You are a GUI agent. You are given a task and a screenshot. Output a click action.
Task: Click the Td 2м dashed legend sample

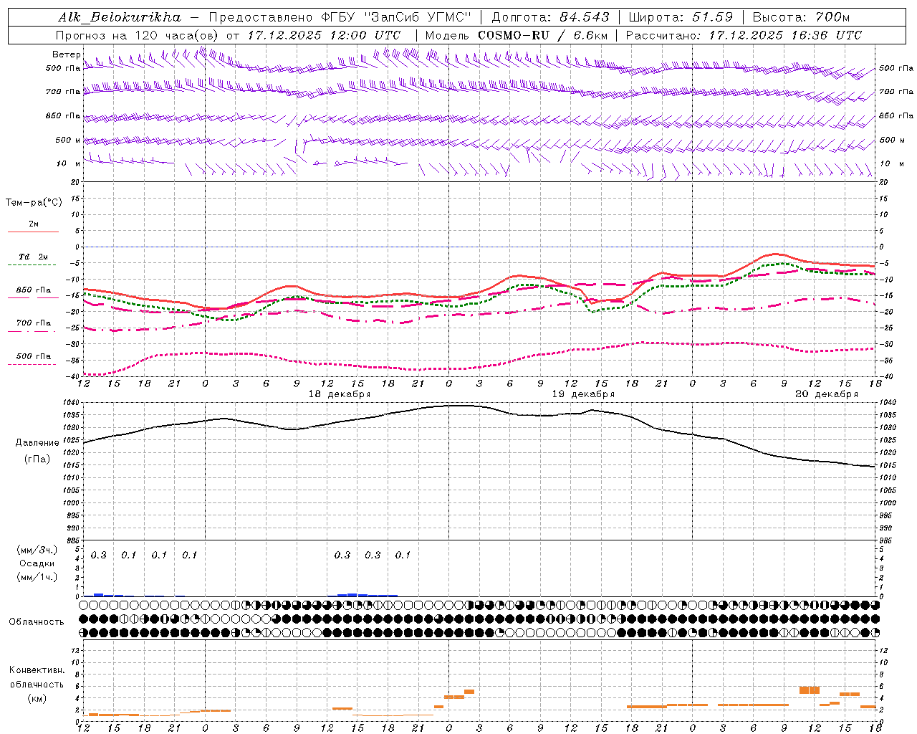(x=32, y=265)
